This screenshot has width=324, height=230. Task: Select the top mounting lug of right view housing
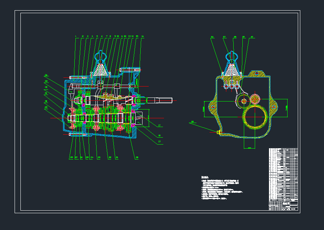pyautogui.click(x=258, y=73)
